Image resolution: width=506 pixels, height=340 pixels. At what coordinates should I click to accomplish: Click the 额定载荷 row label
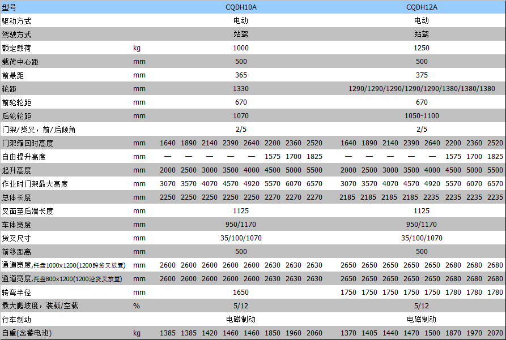pyautogui.click(x=16, y=48)
